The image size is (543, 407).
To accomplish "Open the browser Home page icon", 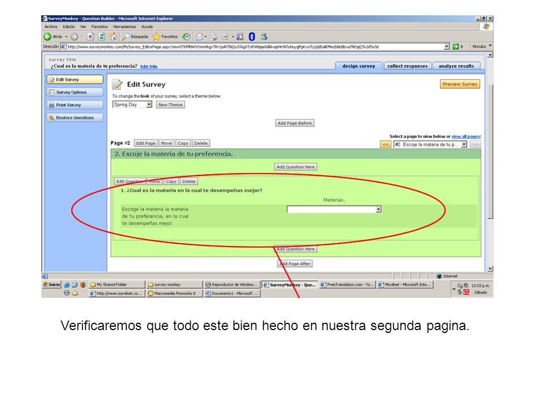I will click(x=113, y=37).
